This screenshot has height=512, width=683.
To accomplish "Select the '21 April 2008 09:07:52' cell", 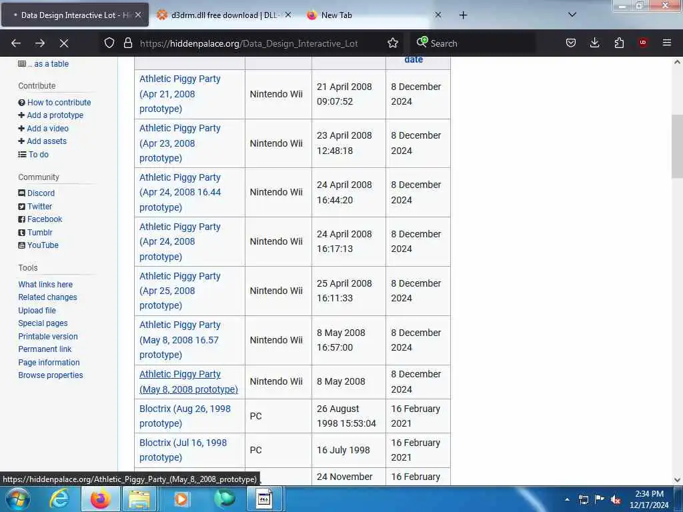I will click(348, 94).
